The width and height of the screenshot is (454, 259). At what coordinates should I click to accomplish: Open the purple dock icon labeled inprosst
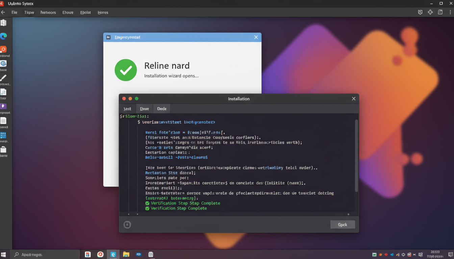pos(3,106)
